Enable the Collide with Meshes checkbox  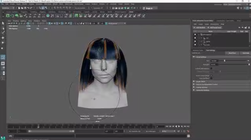click(211, 69)
